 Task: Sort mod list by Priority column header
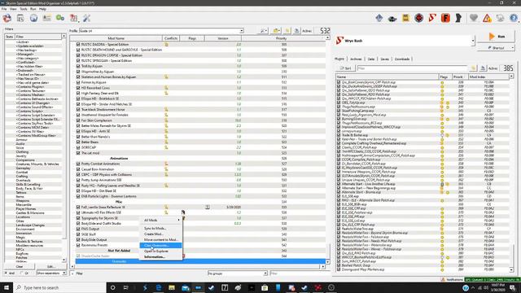tap(281, 38)
